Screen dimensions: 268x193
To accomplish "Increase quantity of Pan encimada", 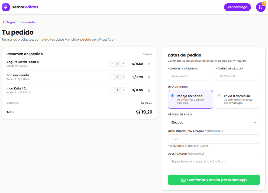I will pyautogui.click(x=123, y=77).
